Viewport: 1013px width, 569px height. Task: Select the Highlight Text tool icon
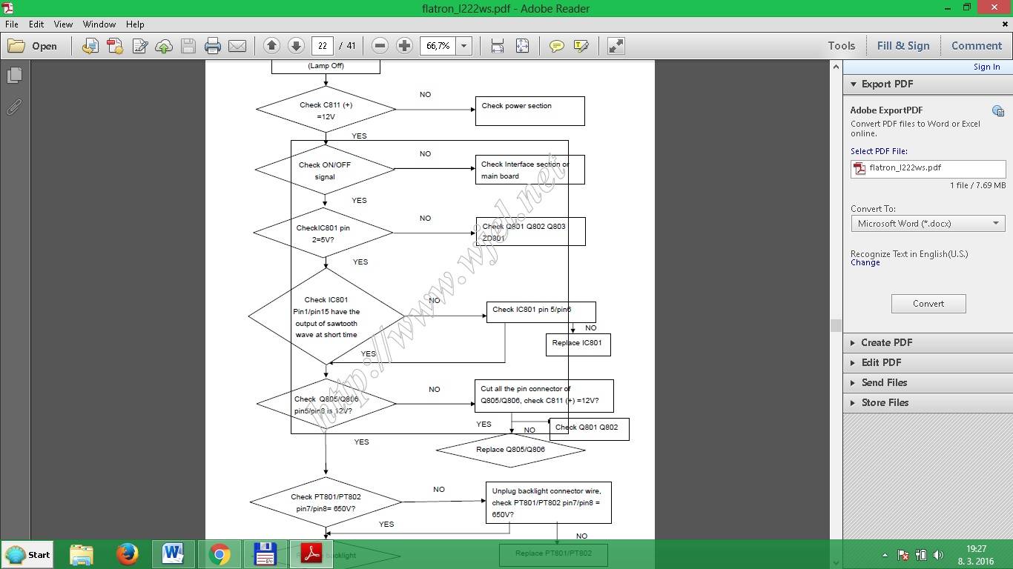click(581, 46)
